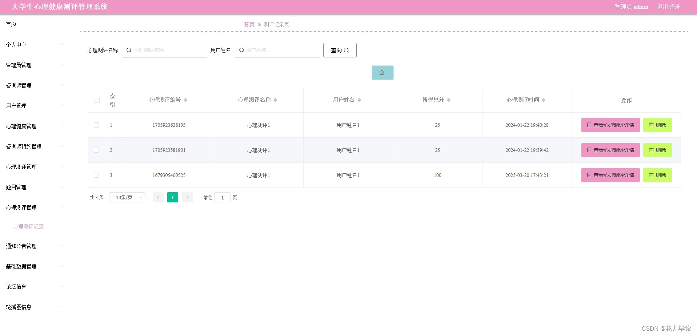Check the row with 编号 1705923581901
697x335 pixels.
click(96, 150)
